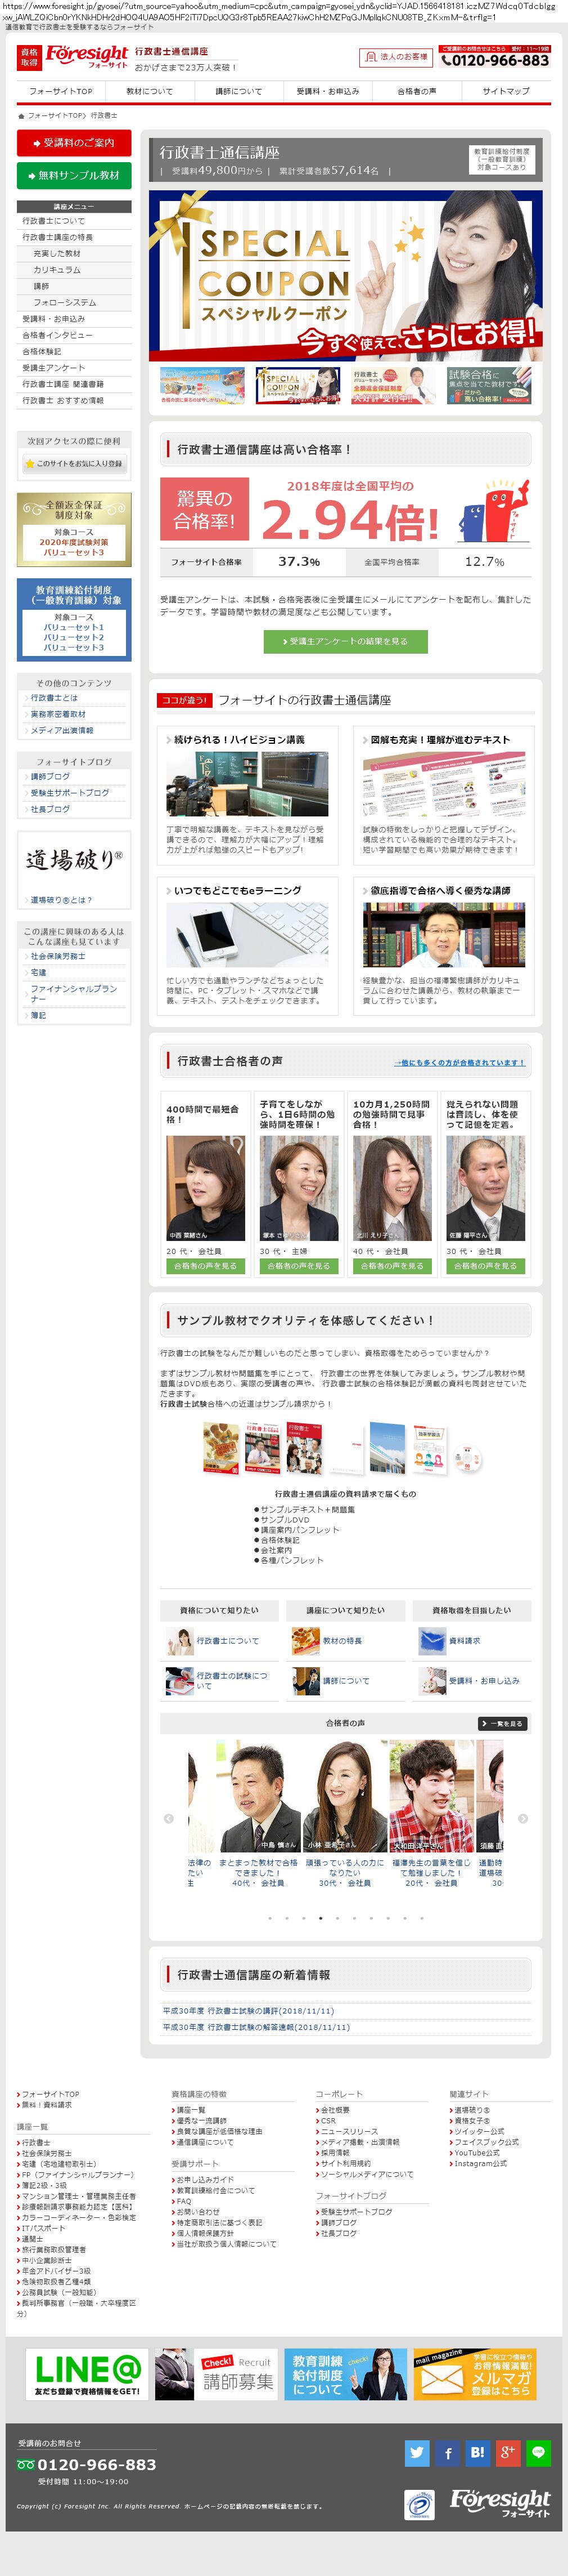Click green 無料サンプル教材 button
Viewport: 568px width, 2576px height.
pyautogui.click(x=74, y=175)
